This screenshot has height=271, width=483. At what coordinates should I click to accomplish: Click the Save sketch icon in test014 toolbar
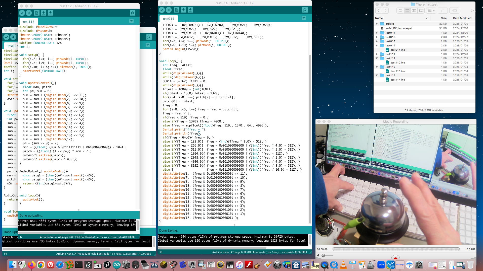(x=190, y=10)
